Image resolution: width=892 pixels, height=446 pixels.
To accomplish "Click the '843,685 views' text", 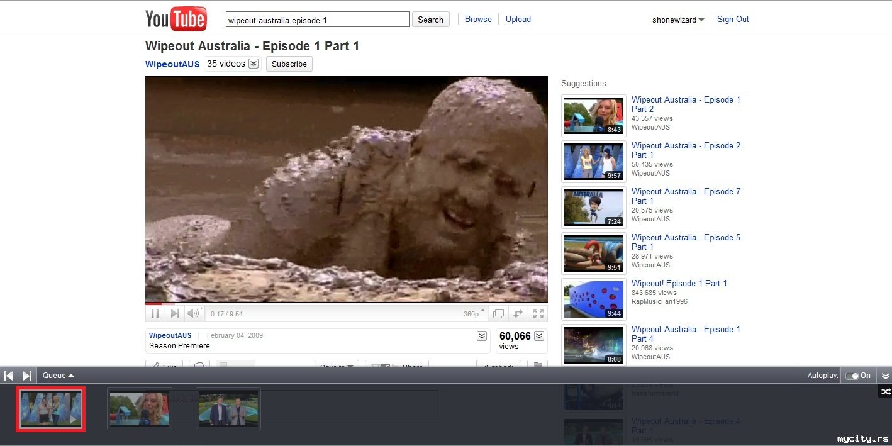I will 654,293.
